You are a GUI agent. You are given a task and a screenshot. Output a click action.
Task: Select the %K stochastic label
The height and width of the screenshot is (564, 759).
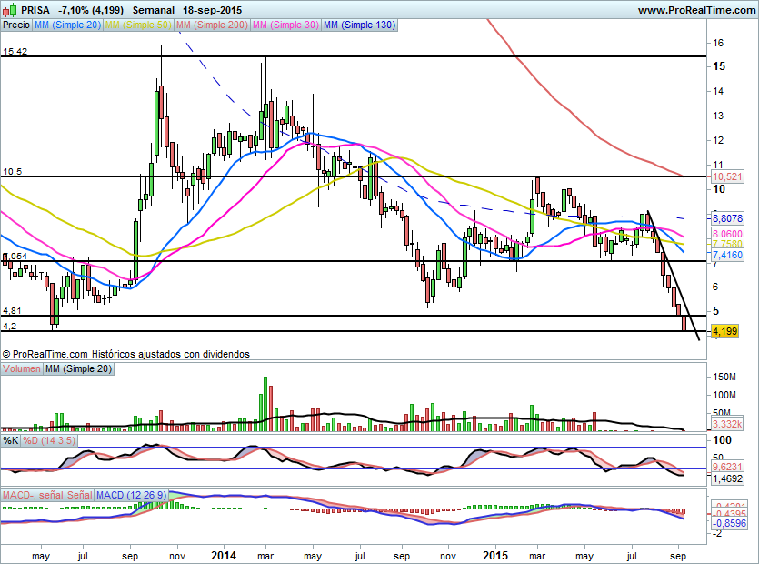coord(11,440)
